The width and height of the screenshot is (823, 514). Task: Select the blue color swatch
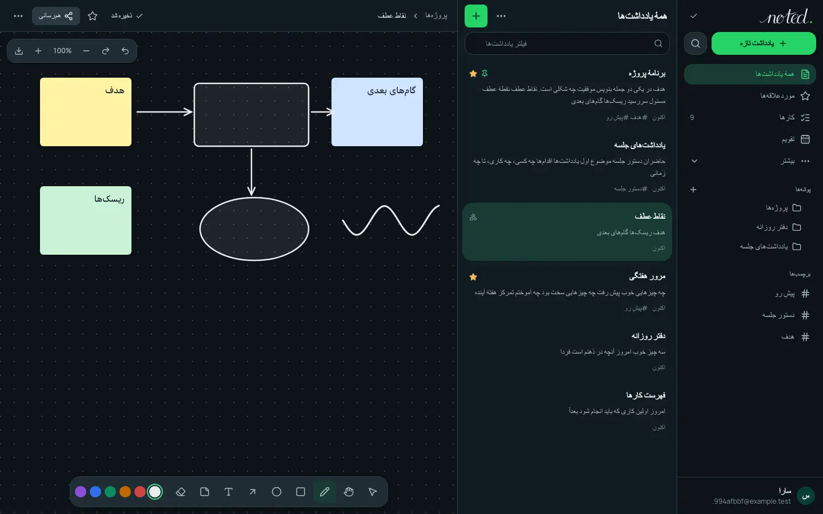[95, 492]
